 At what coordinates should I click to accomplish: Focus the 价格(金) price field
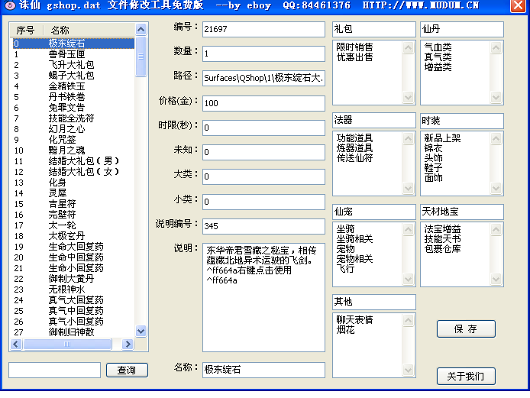click(x=263, y=102)
